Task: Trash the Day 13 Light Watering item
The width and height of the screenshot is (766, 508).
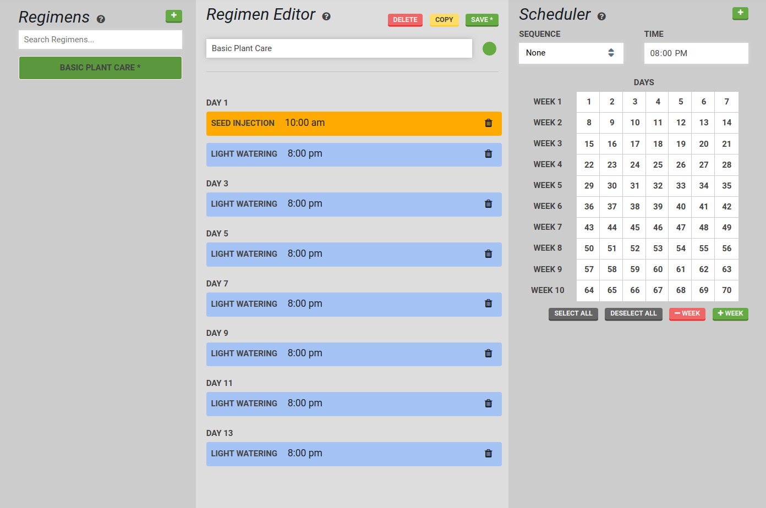Action: [488, 454]
